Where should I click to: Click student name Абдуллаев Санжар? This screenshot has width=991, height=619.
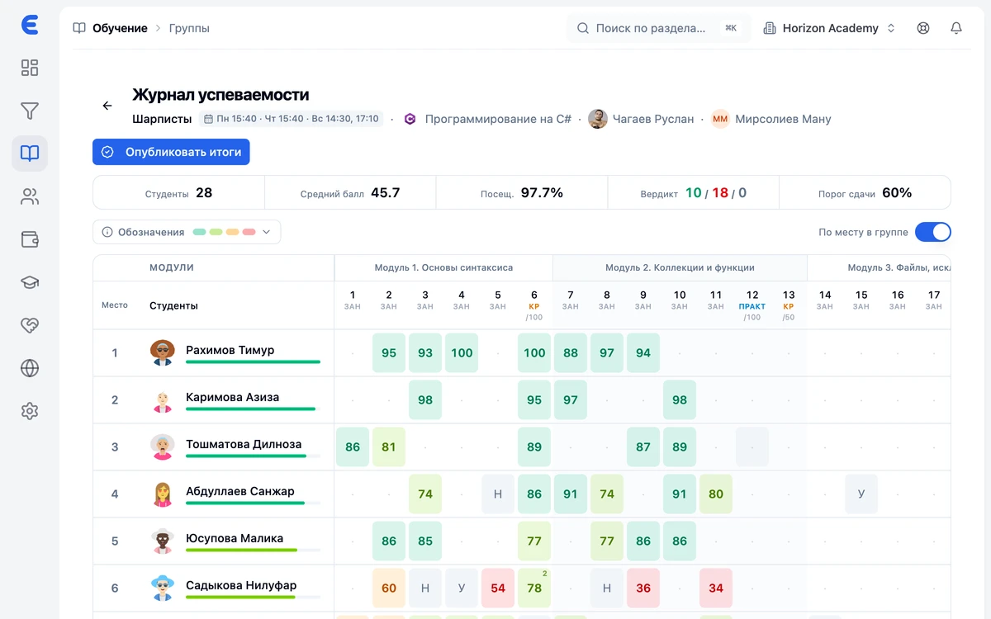tap(239, 491)
